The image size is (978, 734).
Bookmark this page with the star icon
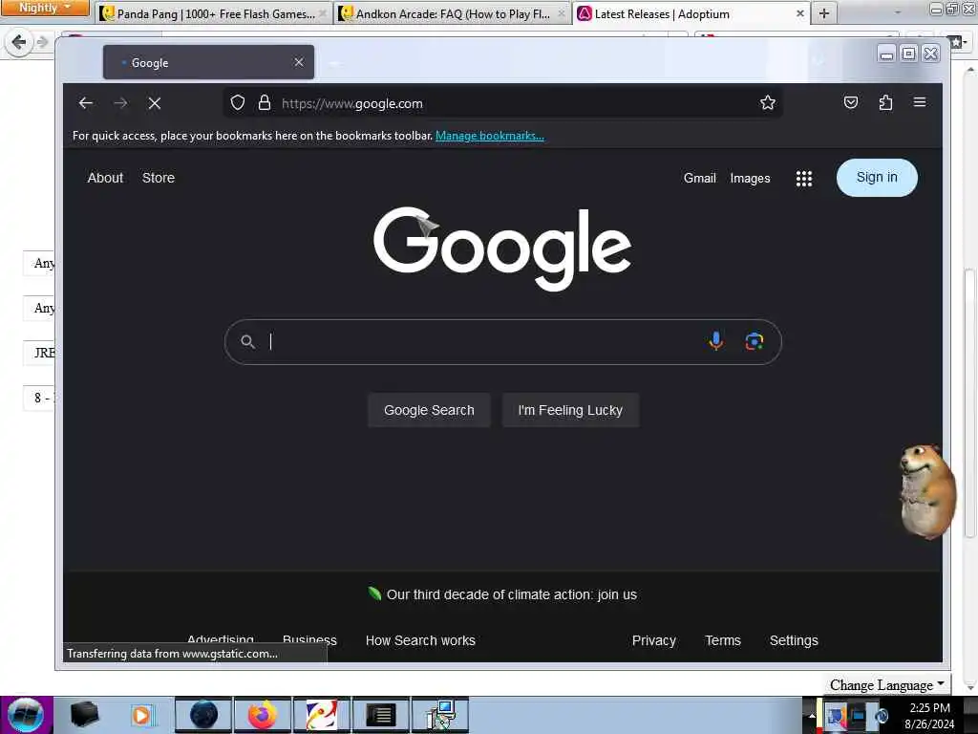(768, 103)
